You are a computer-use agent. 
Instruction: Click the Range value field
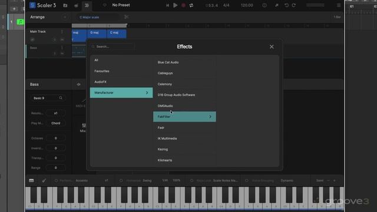pos(55,168)
